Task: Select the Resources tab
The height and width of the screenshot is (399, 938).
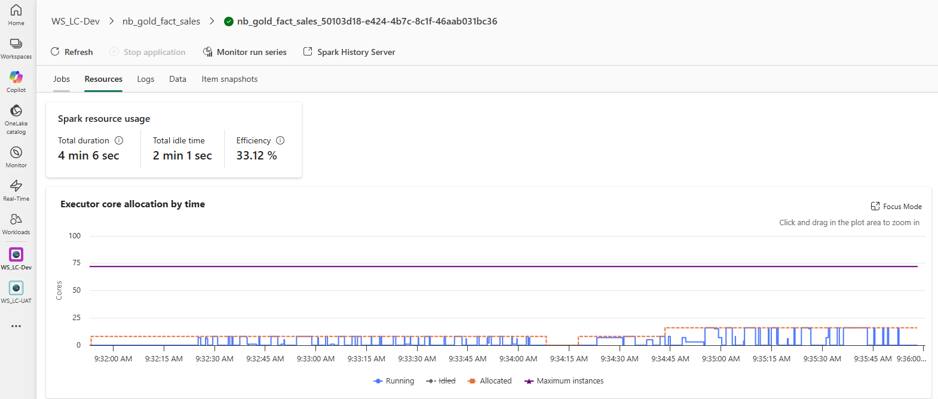Action: 103,79
